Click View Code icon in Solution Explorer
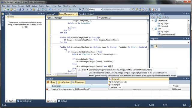The height and width of the screenshot is (108, 192). [164, 17]
